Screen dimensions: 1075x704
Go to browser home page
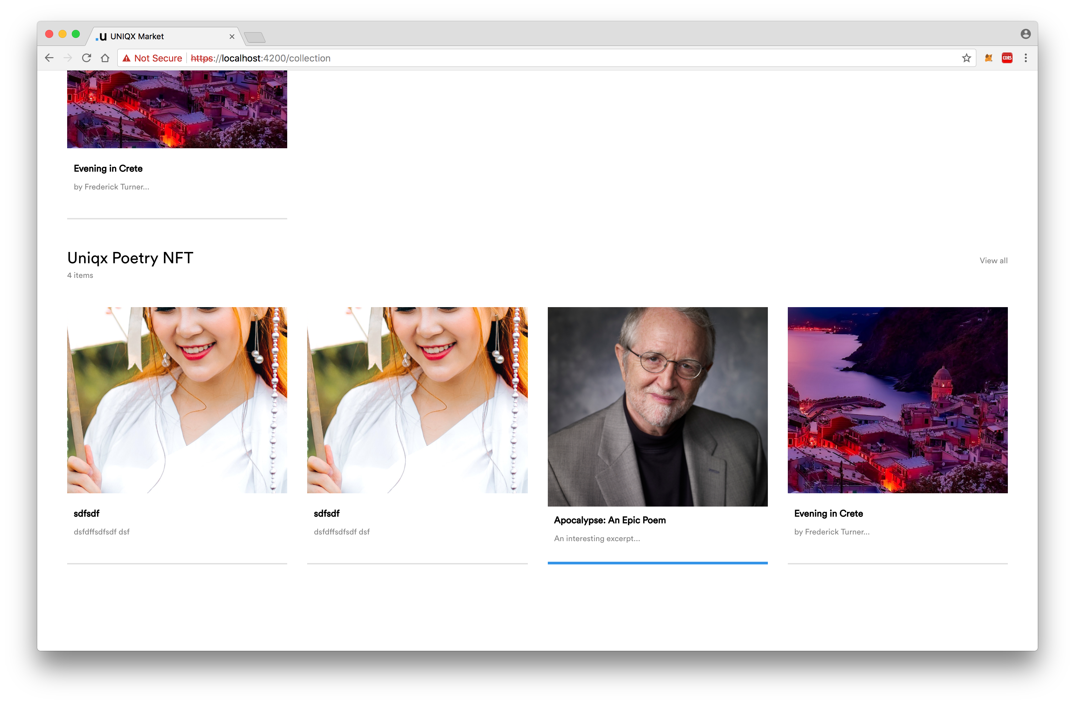point(105,58)
